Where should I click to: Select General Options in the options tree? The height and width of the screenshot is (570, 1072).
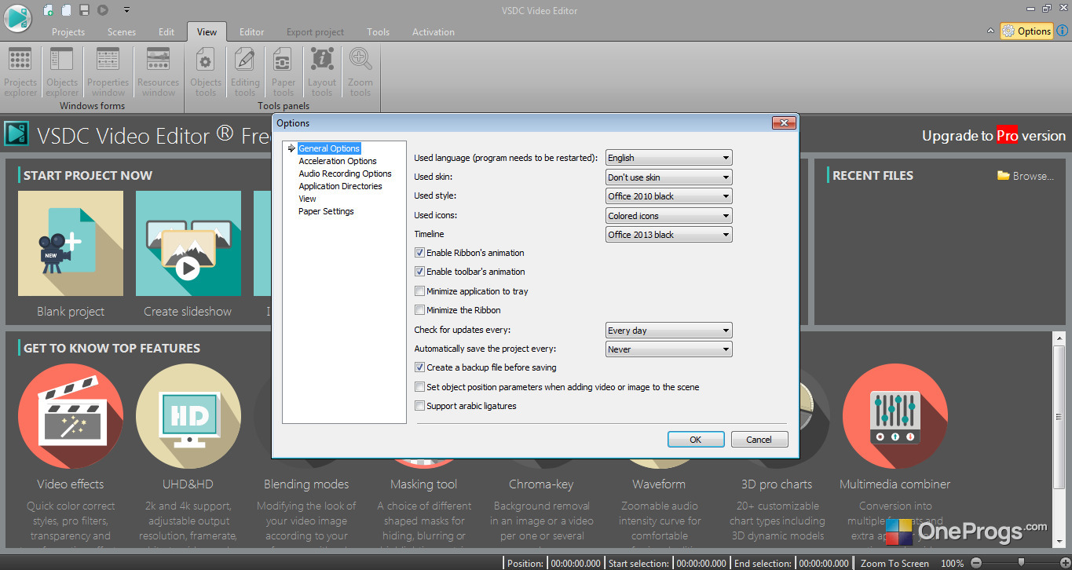pyautogui.click(x=329, y=148)
